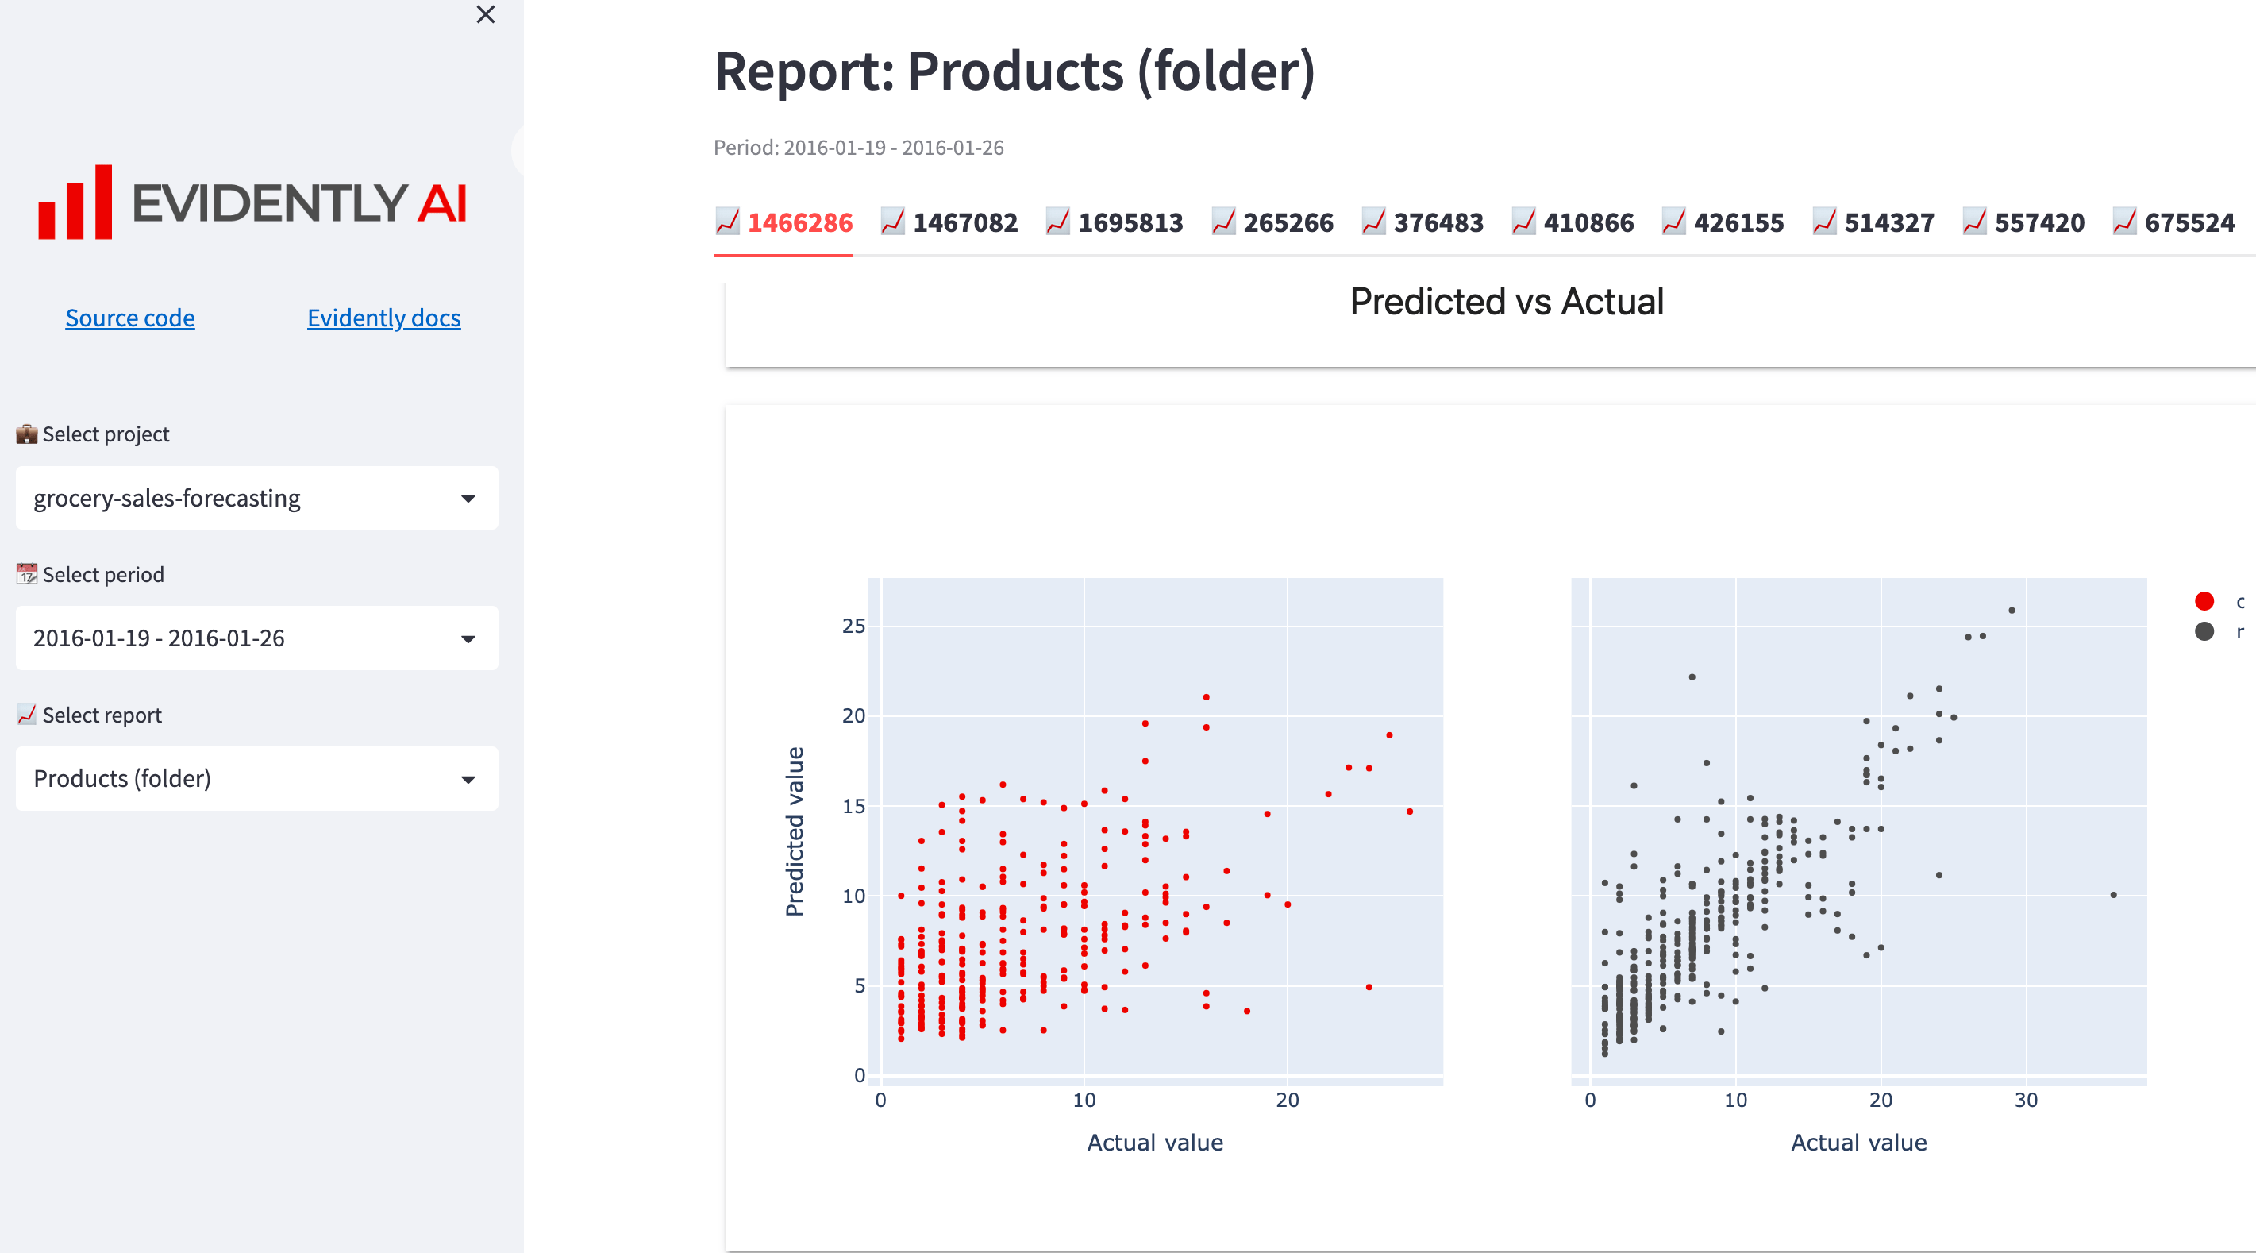
Task: Open the Evidently docs link
Action: (x=383, y=317)
